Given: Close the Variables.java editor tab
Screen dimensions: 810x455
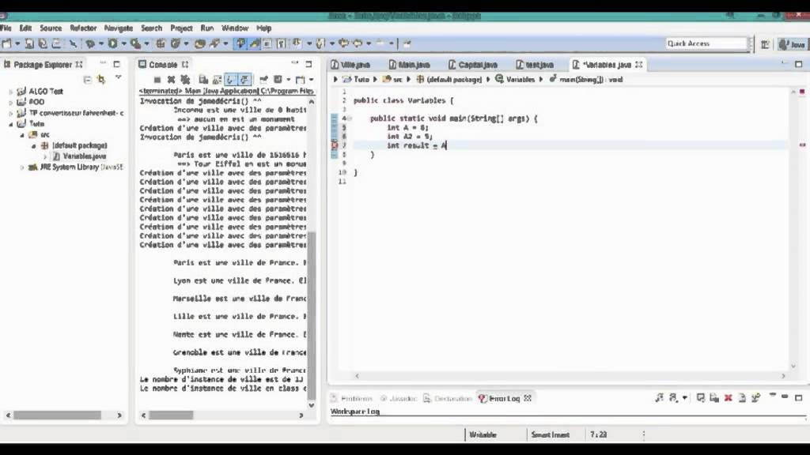Looking at the screenshot, I should (x=639, y=65).
